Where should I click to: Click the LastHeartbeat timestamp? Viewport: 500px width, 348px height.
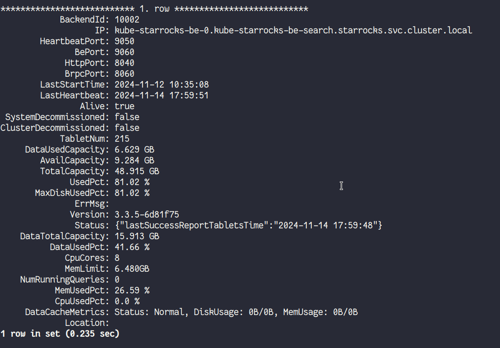click(x=161, y=95)
